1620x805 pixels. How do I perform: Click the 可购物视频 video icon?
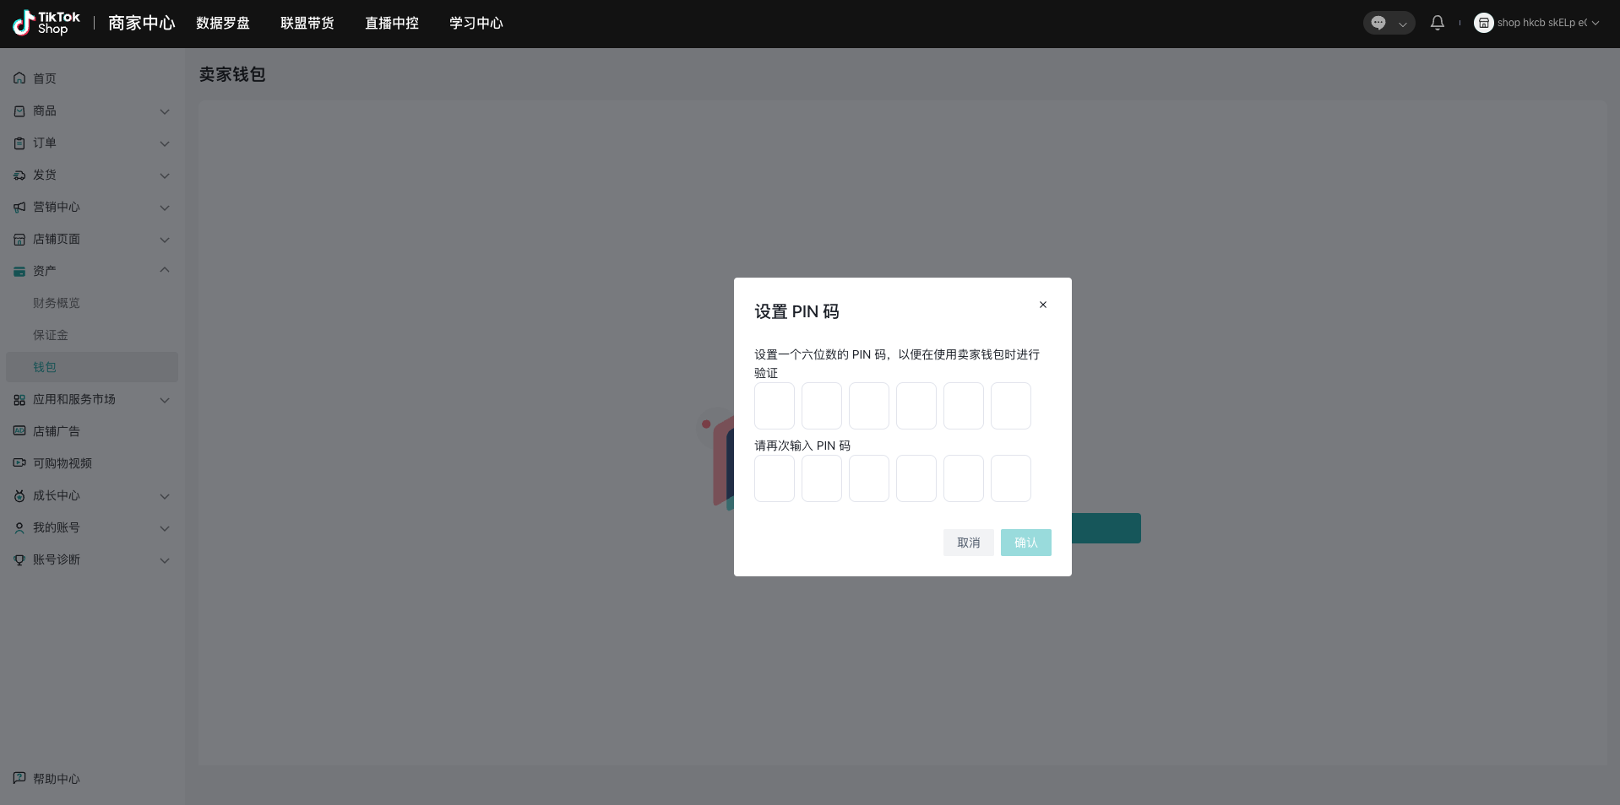pyautogui.click(x=19, y=463)
